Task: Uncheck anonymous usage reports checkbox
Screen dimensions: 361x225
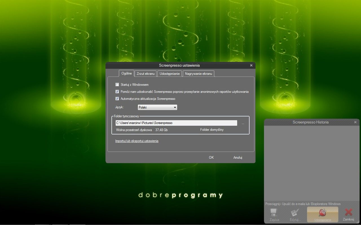Action: tap(117, 92)
